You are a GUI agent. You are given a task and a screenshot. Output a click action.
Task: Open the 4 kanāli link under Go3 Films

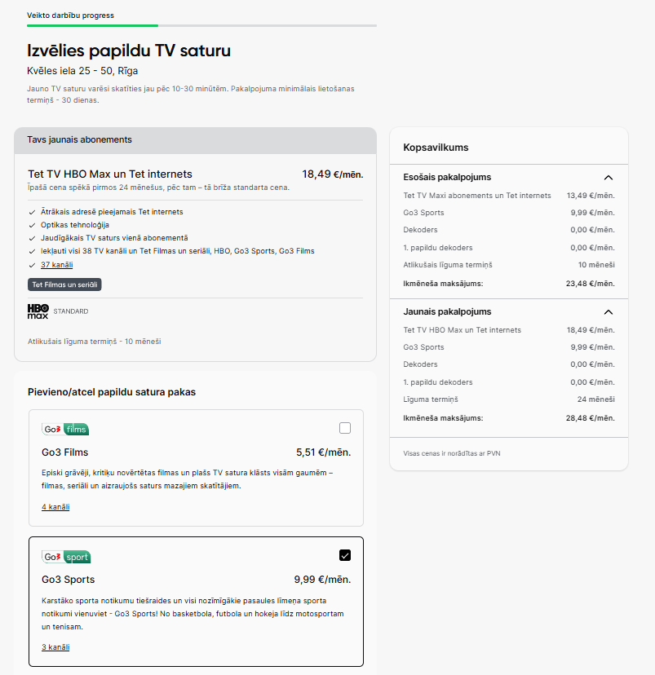[x=55, y=507]
